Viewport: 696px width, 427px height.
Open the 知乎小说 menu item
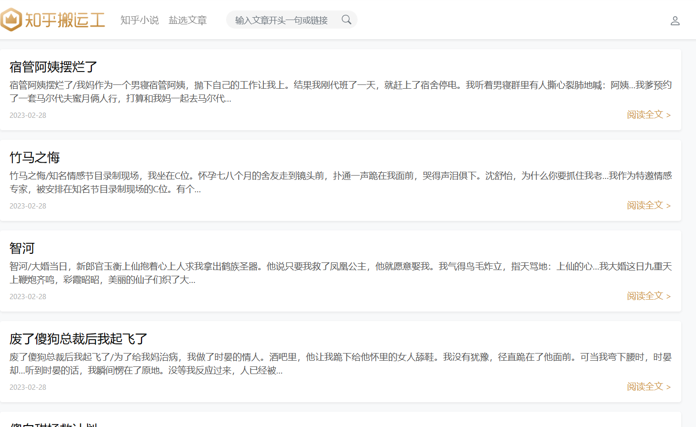(x=140, y=20)
